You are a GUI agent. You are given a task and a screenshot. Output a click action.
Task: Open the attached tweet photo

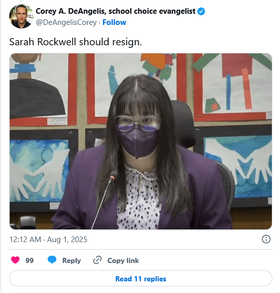point(141,141)
